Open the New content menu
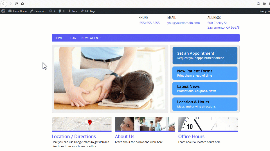Viewport: 270px width, 151px height. pyautogui.click(x=73, y=11)
